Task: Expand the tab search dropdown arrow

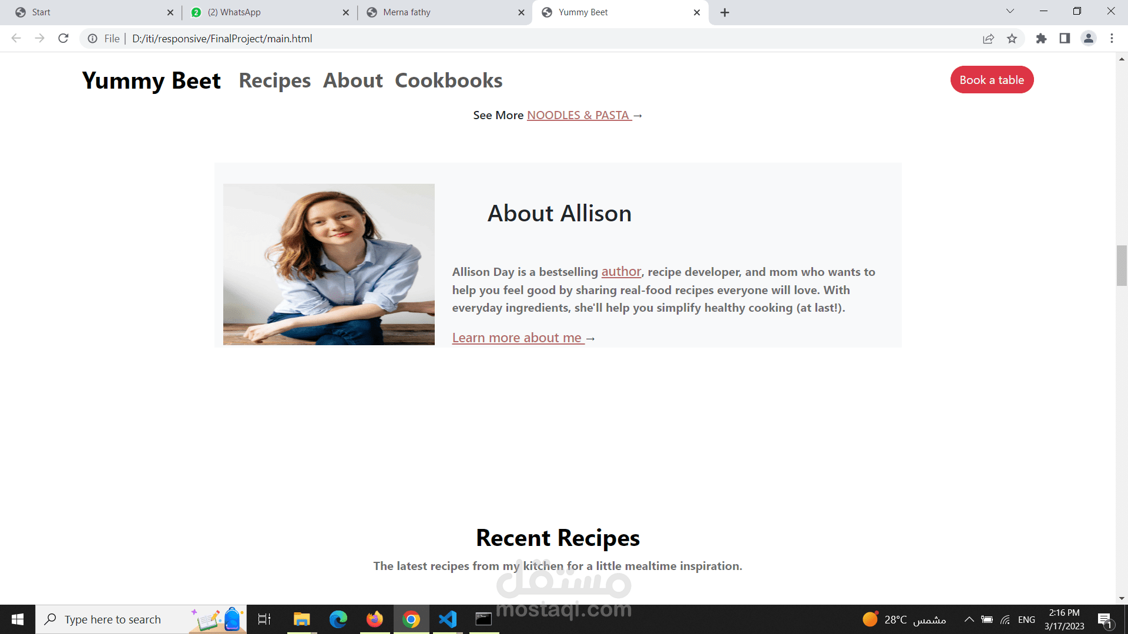Action: [1010, 11]
